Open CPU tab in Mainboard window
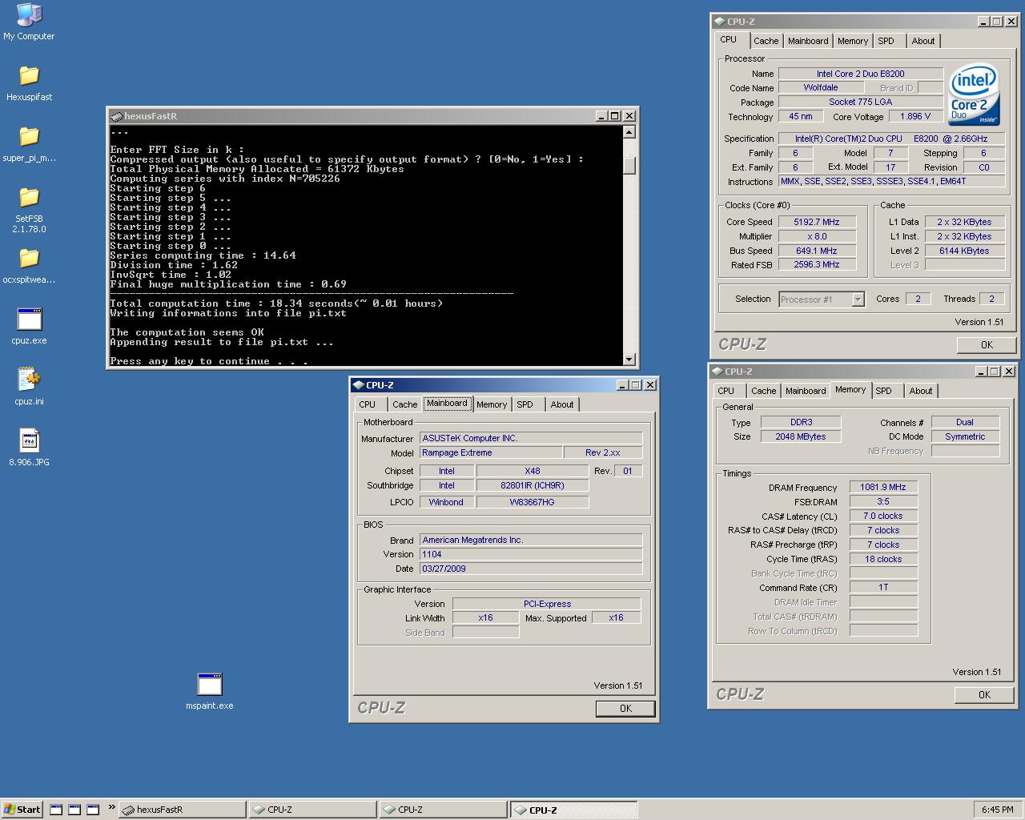Viewport: 1025px width, 820px height. pos(368,404)
